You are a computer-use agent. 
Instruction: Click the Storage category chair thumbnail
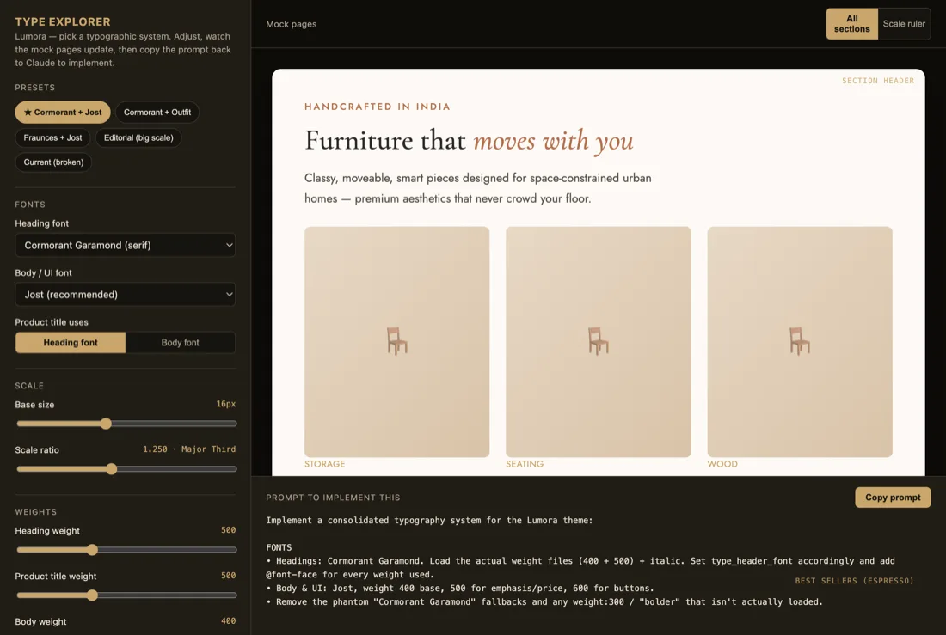tap(397, 342)
